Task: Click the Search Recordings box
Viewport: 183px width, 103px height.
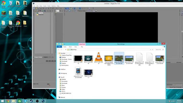Action: [x=160, y=49]
